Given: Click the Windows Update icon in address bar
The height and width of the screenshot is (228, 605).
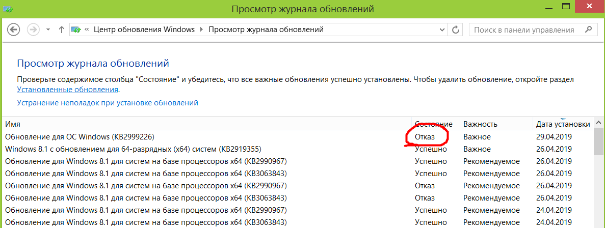Looking at the screenshot, I should pos(76,30).
